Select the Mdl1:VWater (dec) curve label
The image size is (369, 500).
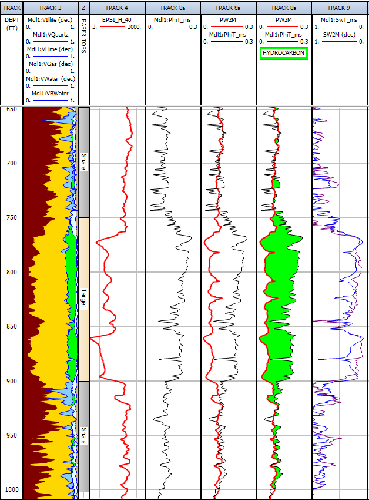(x=51, y=78)
